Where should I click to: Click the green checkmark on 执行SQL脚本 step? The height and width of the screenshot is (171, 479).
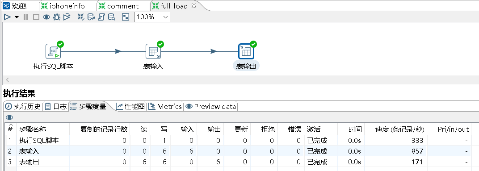tap(60, 44)
